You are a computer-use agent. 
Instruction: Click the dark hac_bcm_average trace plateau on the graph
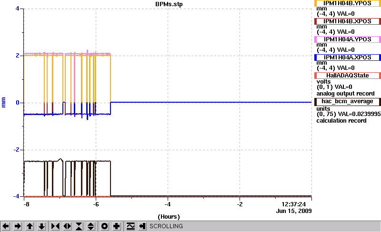tap(34, 161)
